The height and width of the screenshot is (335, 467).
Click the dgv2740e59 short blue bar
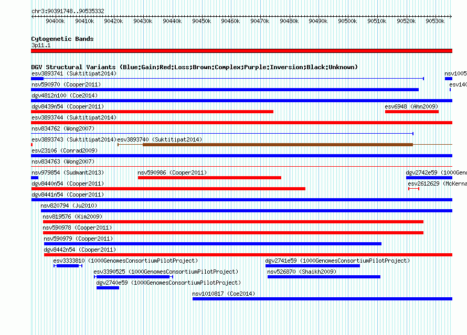click(x=108, y=288)
